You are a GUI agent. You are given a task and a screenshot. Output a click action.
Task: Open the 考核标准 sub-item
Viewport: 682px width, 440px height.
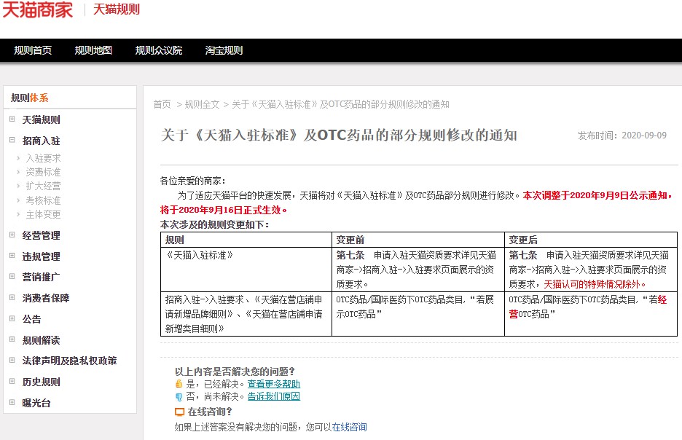click(x=43, y=200)
